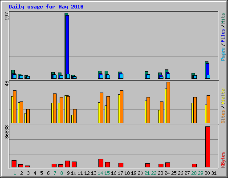Click the tall red KBytes bar for day 30
Screen dimensions: 228x178
[x=208, y=147]
